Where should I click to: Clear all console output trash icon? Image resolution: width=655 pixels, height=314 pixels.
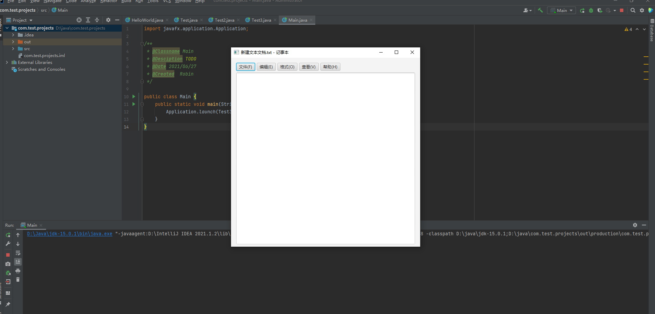[18, 280]
